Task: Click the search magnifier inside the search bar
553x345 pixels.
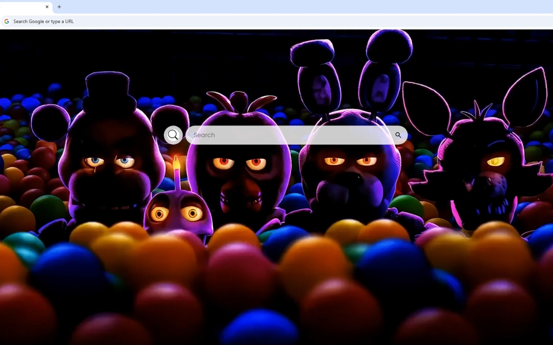Action: 398,135
